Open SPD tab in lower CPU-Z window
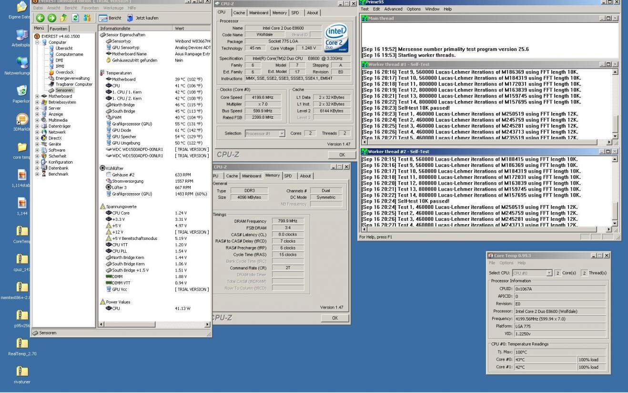This screenshot has width=628, height=393. (x=288, y=176)
